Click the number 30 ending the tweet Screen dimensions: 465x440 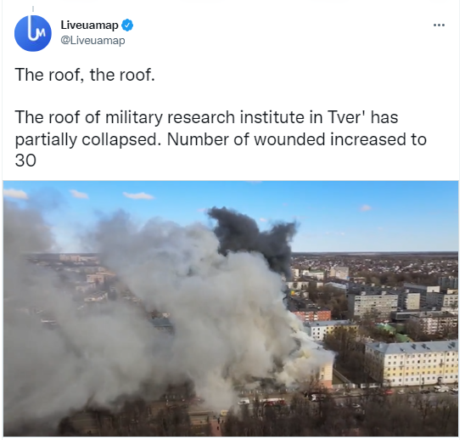coord(25,161)
